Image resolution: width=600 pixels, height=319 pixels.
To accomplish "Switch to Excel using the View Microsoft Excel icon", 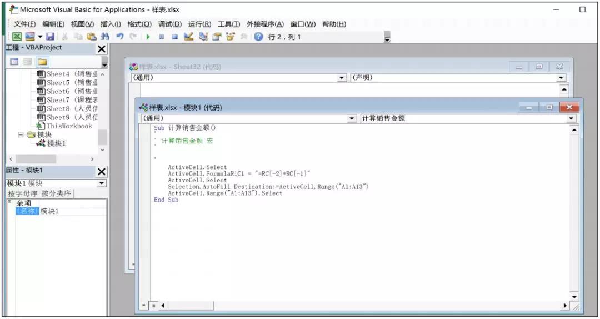I will pos(17,37).
